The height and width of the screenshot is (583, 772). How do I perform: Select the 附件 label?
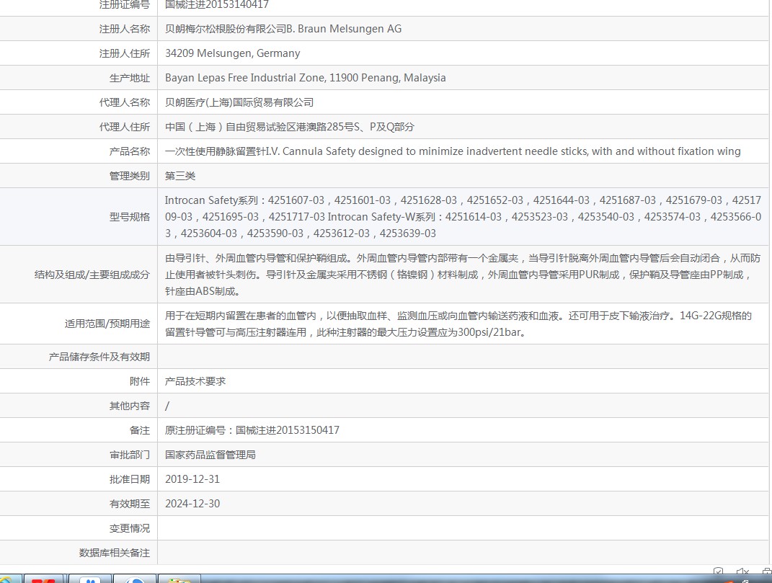coord(140,382)
